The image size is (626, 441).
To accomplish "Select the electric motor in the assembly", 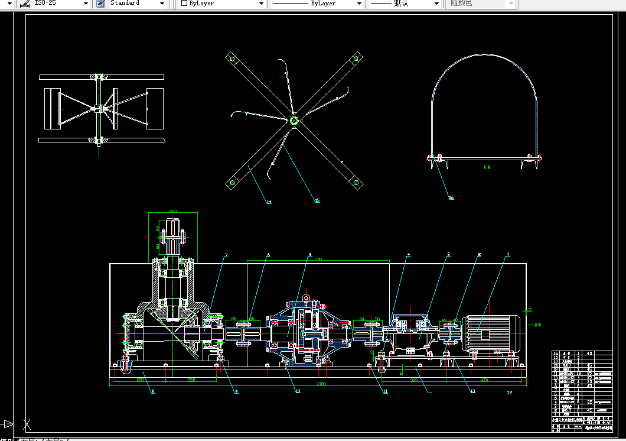I will tap(491, 334).
